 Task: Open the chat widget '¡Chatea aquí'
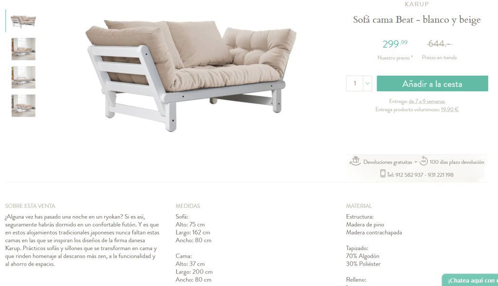[x=470, y=280]
